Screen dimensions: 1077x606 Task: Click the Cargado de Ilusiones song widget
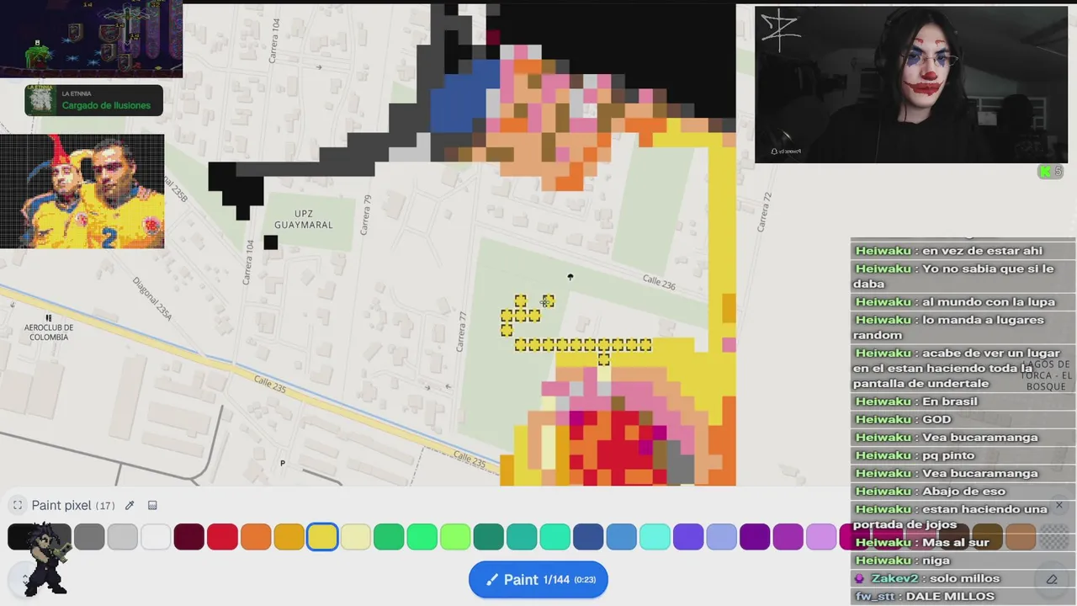(93, 100)
